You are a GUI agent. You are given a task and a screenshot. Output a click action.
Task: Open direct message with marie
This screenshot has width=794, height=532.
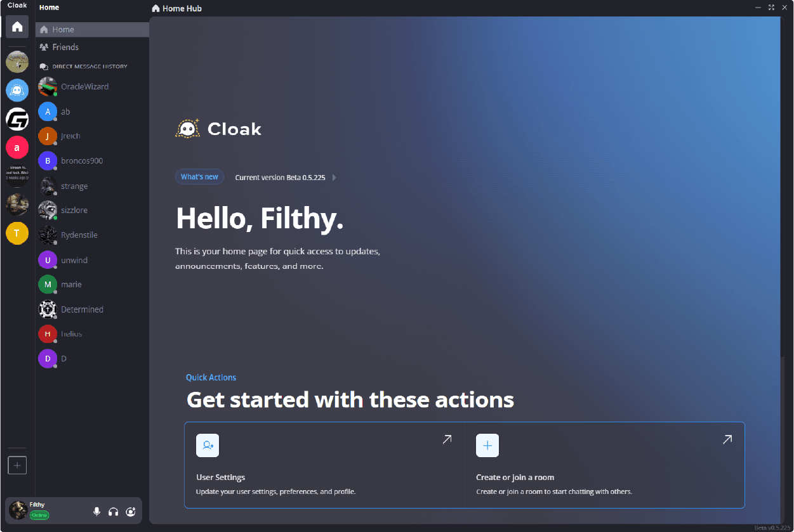tap(92, 285)
